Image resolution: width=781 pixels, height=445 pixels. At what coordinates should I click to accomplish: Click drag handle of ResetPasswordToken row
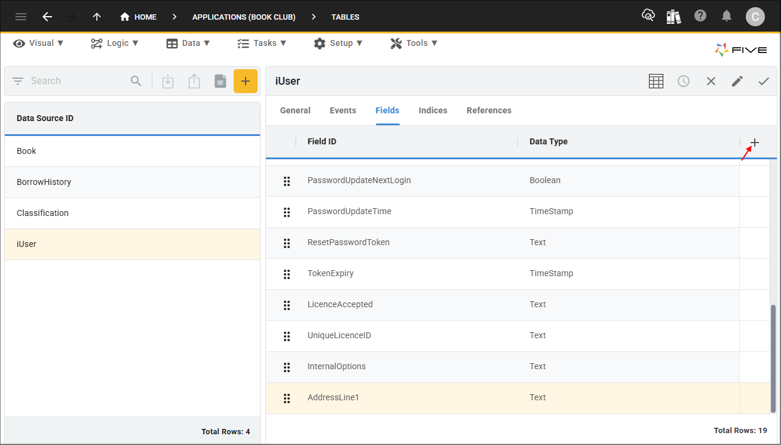pyautogui.click(x=287, y=243)
